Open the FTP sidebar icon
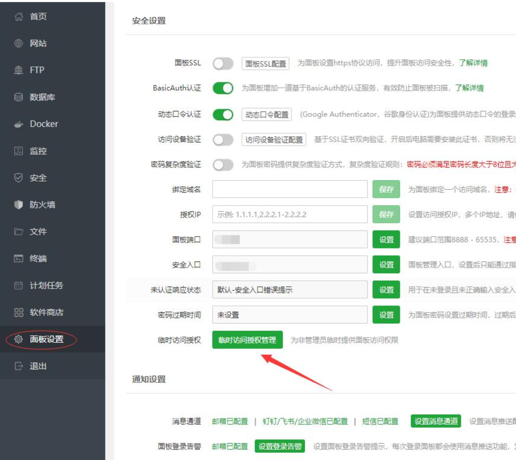This screenshot has height=460, width=516. 18,70
